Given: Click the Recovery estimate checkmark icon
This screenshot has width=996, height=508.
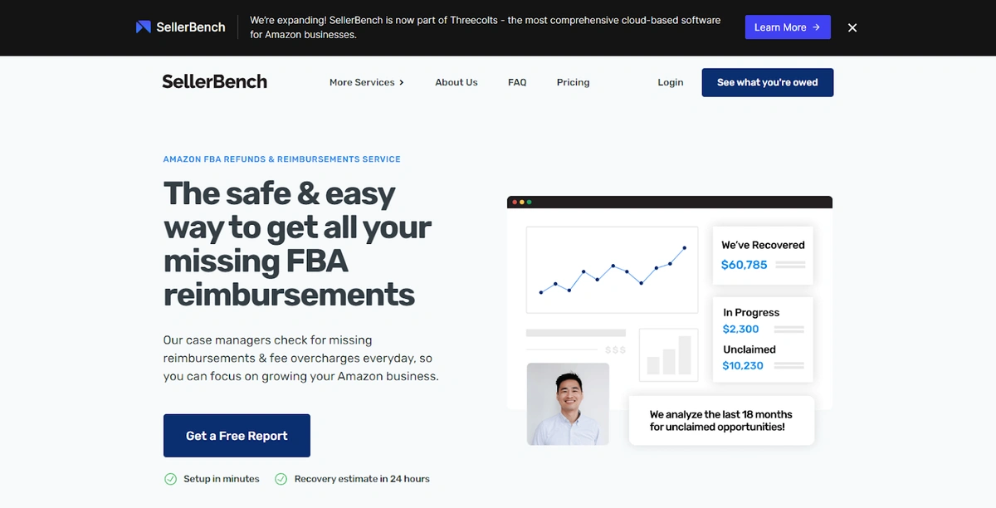Looking at the screenshot, I should tap(281, 479).
